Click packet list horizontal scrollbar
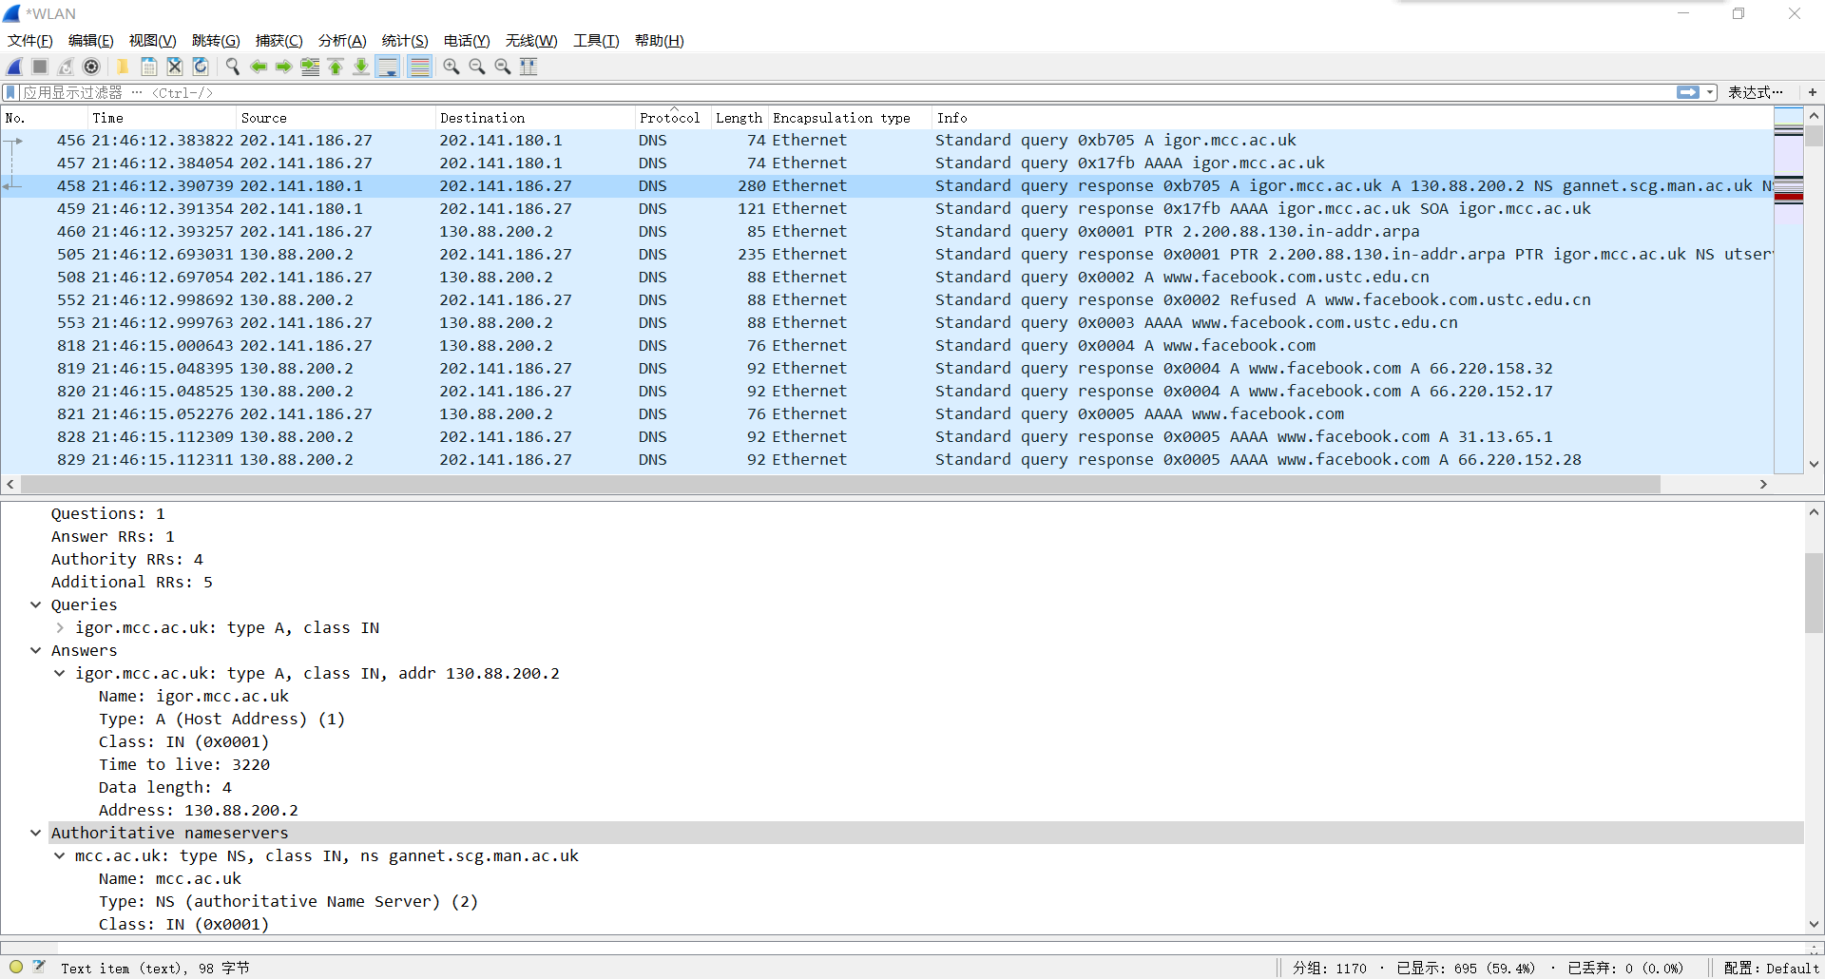This screenshot has height=979, width=1825. [840, 485]
